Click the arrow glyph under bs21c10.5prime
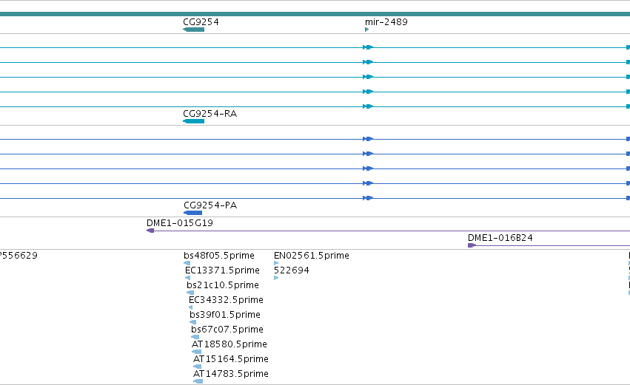630x385 pixels. click(x=190, y=293)
